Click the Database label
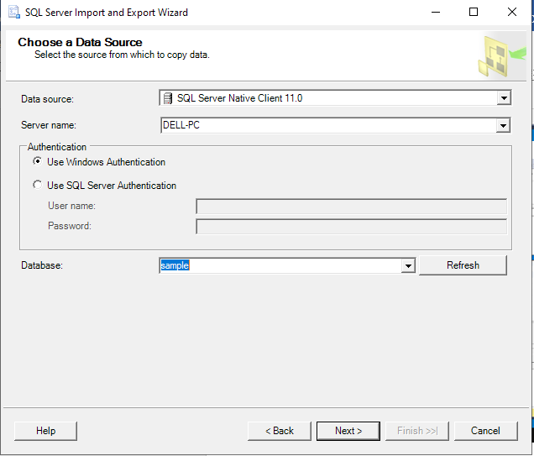 (42, 265)
